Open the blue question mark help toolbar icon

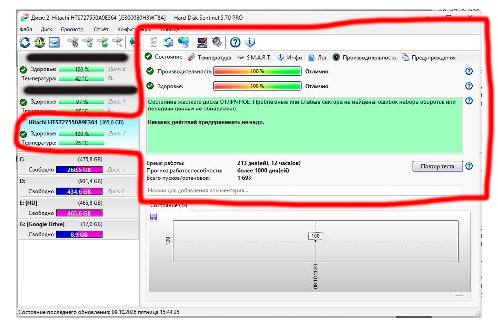click(235, 42)
